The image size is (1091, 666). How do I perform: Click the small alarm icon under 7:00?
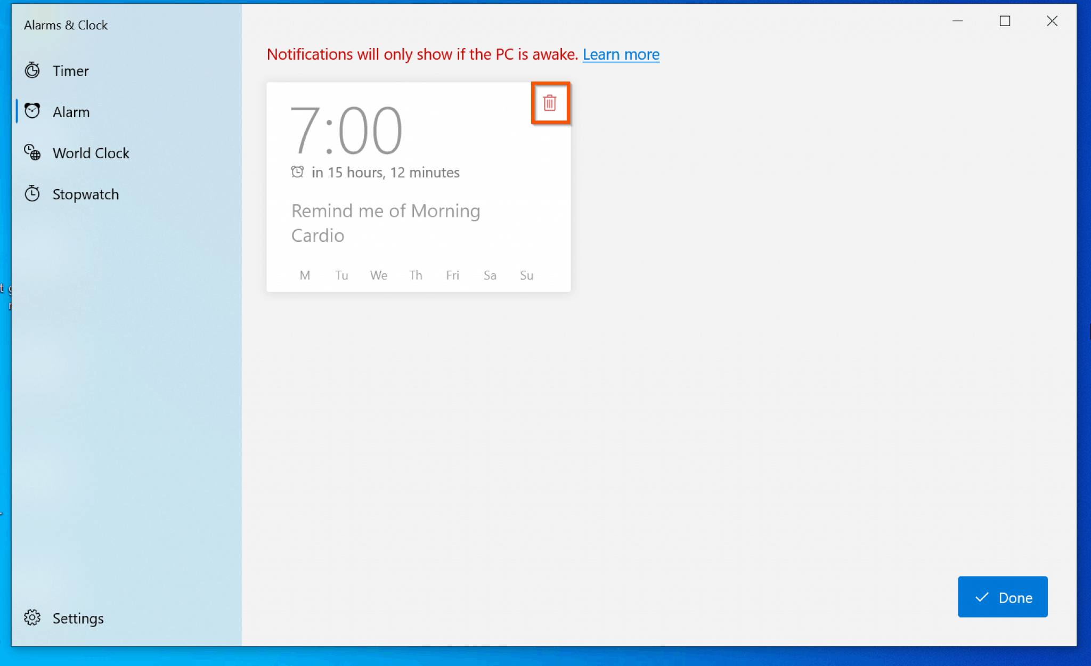pyautogui.click(x=297, y=172)
